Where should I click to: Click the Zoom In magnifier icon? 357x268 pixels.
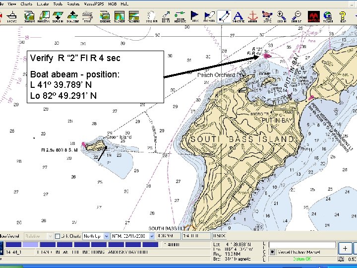point(282,17)
